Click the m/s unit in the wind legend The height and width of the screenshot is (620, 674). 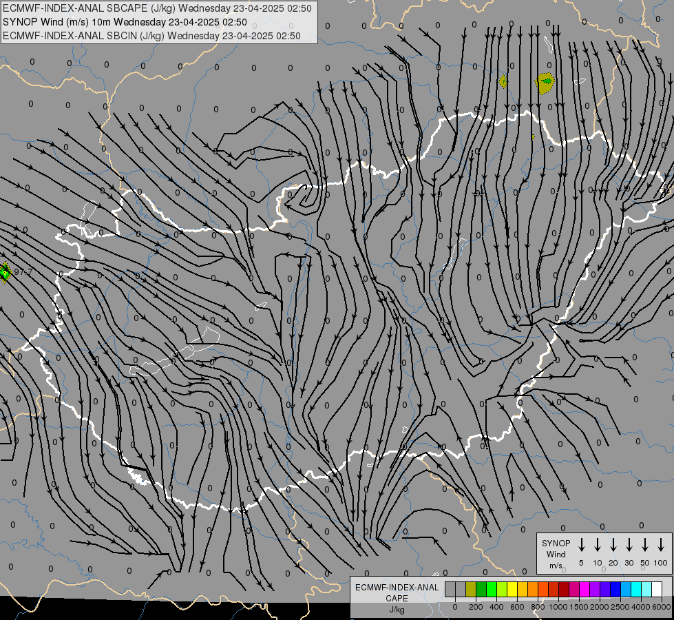(x=556, y=566)
